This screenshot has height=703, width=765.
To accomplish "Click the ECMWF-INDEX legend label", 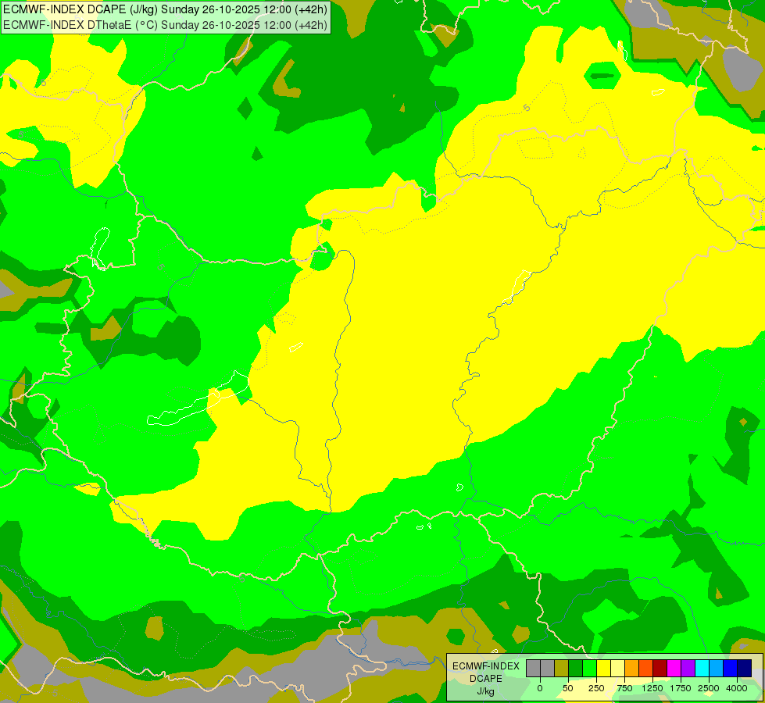I will click(486, 666).
